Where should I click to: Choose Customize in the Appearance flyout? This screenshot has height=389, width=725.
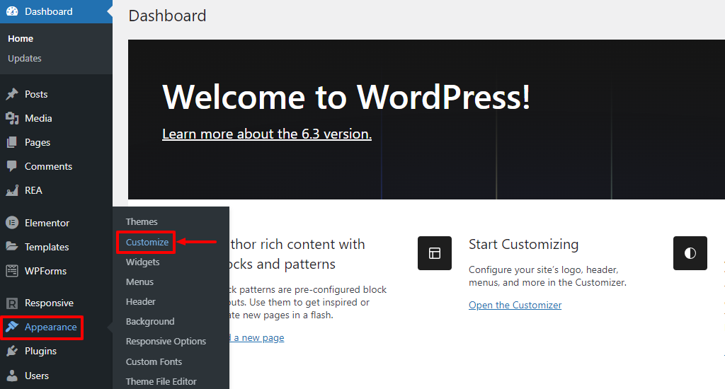click(x=147, y=242)
